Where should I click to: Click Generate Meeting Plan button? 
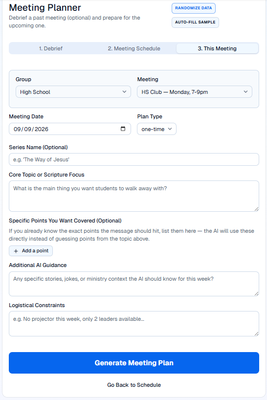click(134, 363)
